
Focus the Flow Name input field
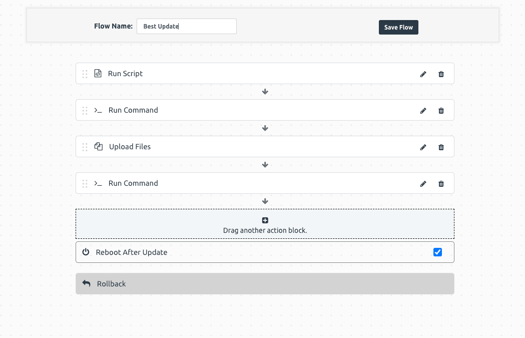(187, 26)
